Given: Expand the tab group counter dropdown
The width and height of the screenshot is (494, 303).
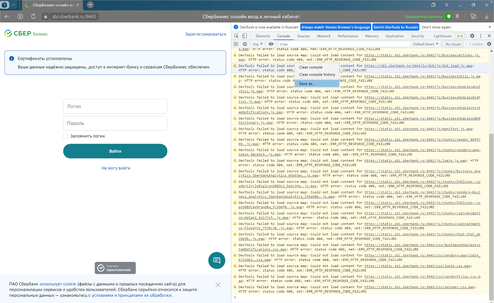Looking at the screenshot, I should 13,5.
